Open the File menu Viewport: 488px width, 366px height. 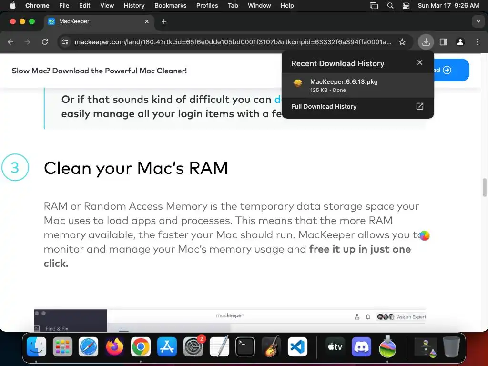tap(64, 5)
